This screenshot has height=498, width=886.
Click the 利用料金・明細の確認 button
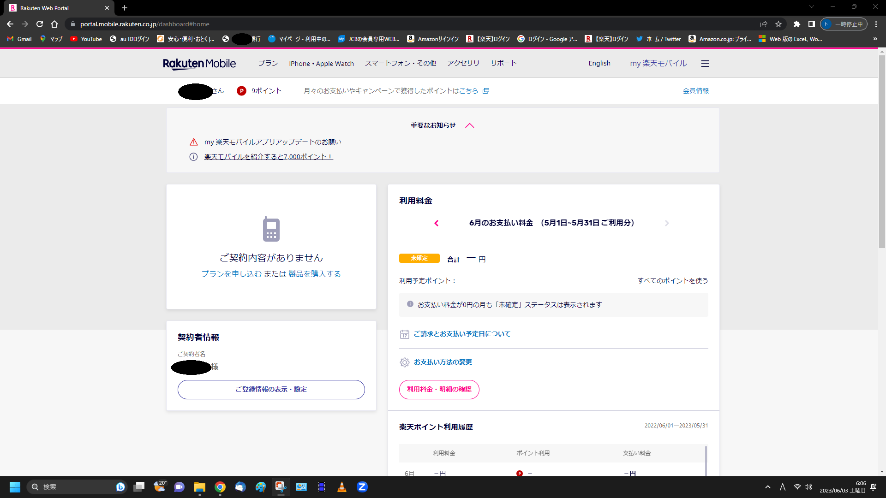[439, 390]
